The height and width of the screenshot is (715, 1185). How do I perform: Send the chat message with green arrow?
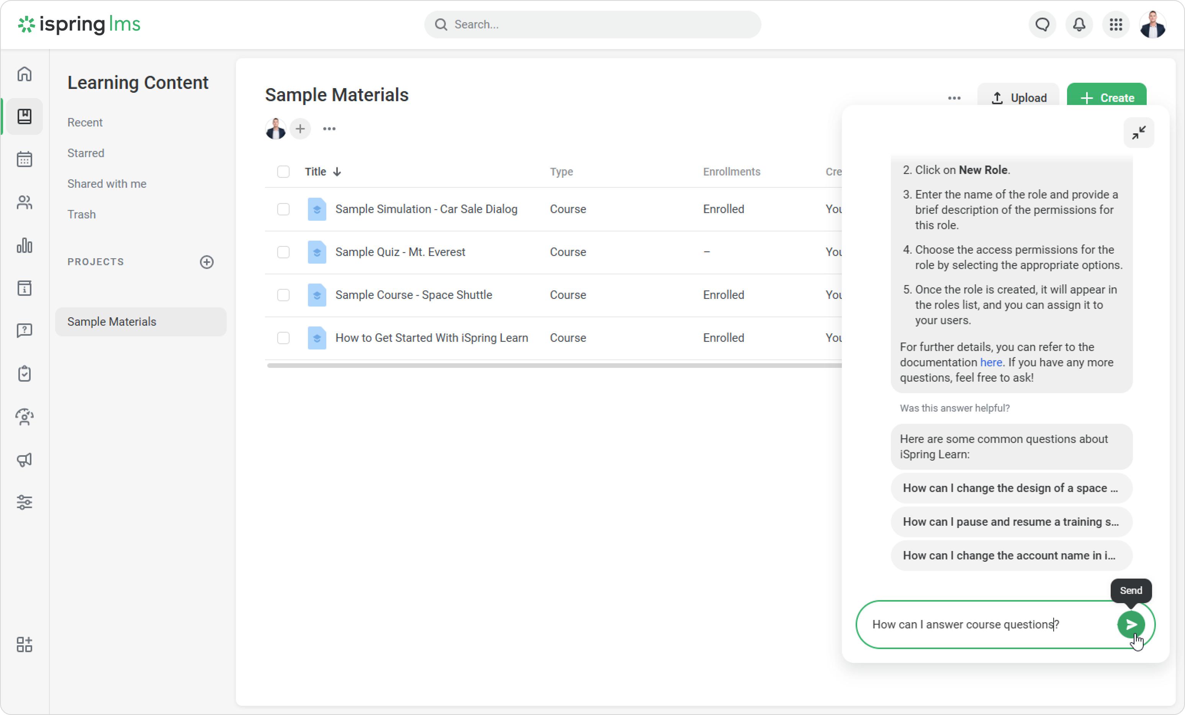[x=1131, y=624]
